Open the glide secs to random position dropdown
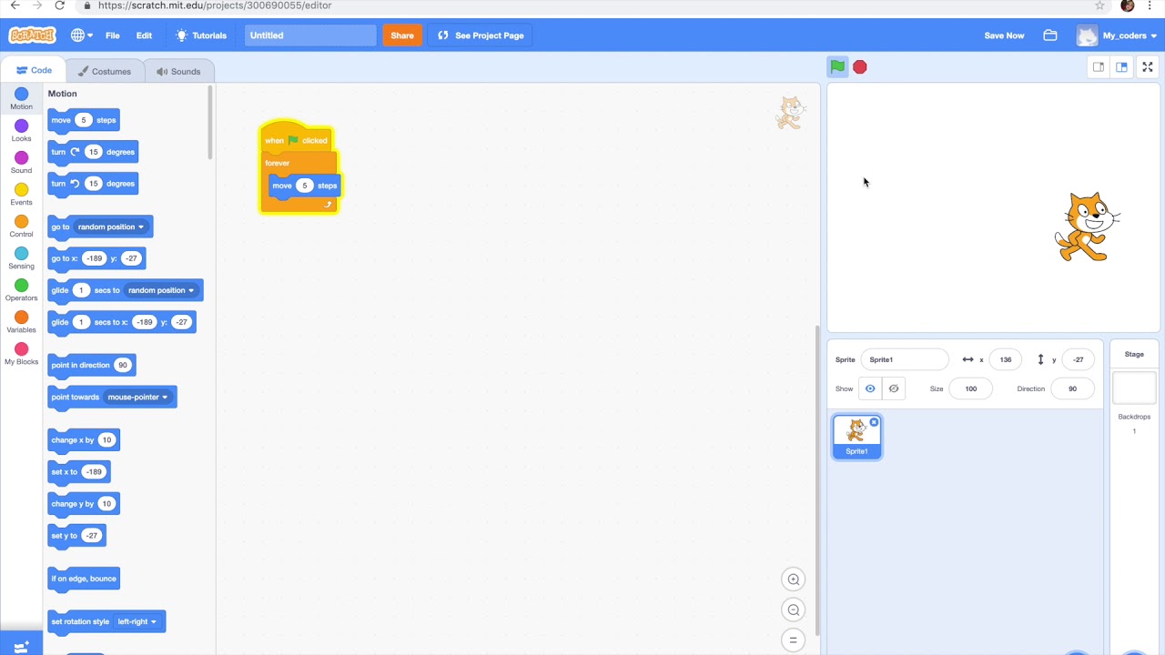Viewport: 1165px width, 655px height. 161,290
